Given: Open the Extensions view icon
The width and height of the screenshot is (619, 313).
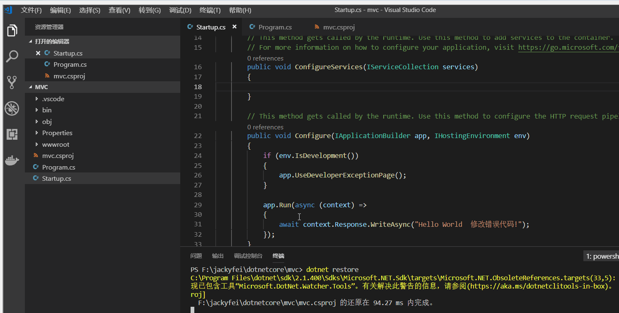Looking at the screenshot, I should (x=12, y=134).
